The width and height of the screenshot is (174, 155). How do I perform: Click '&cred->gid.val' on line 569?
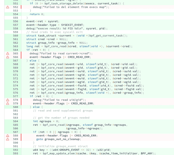click(123, 68)
